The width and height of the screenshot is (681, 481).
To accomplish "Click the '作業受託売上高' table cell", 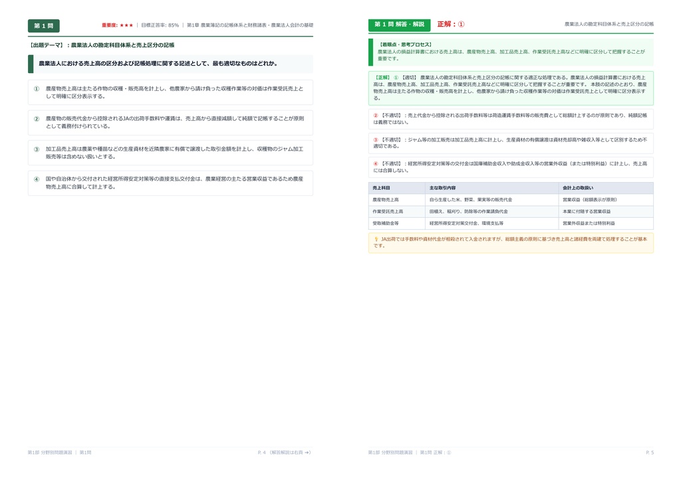I will [396, 212].
